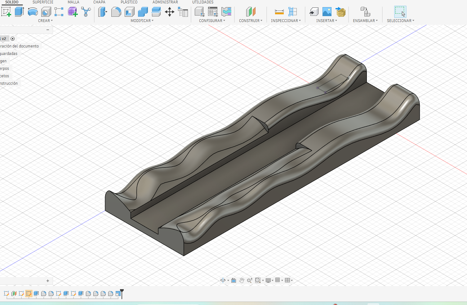
Task: Click the Look At camera icon
Action: tap(233, 280)
